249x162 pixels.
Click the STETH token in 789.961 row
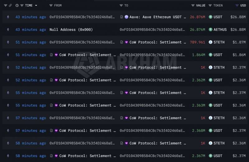[x=219, y=42]
